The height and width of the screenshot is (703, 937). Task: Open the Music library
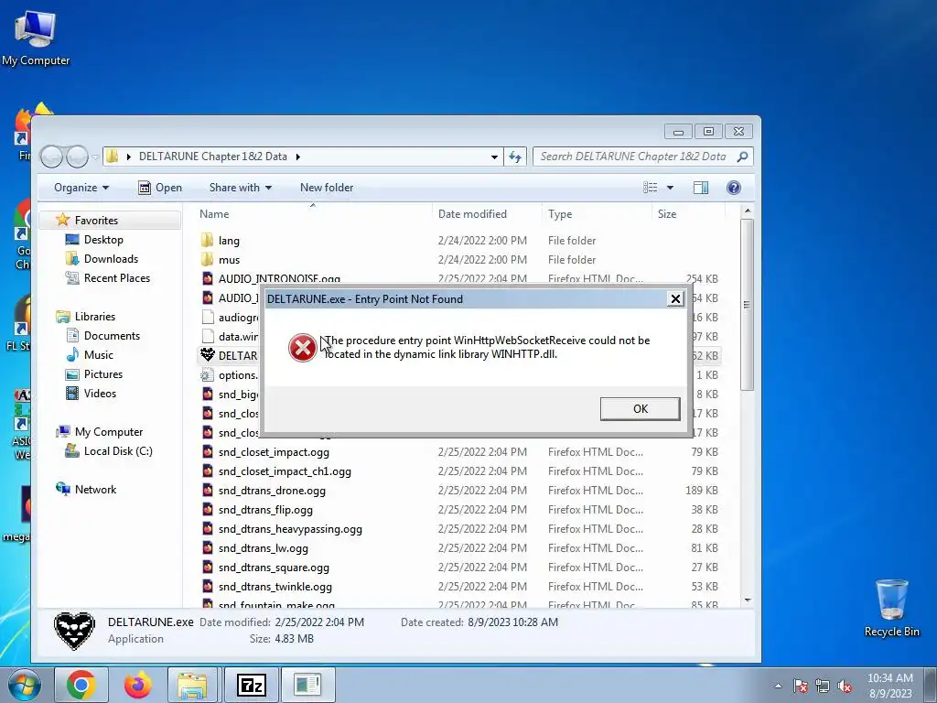pyautogui.click(x=98, y=354)
